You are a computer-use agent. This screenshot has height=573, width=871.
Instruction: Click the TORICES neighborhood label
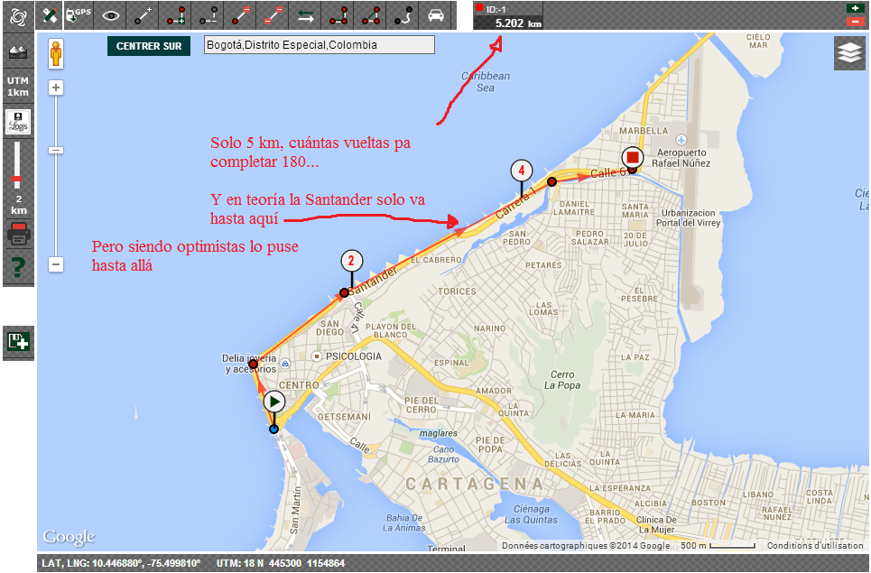pyautogui.click(x=457, y=291)
